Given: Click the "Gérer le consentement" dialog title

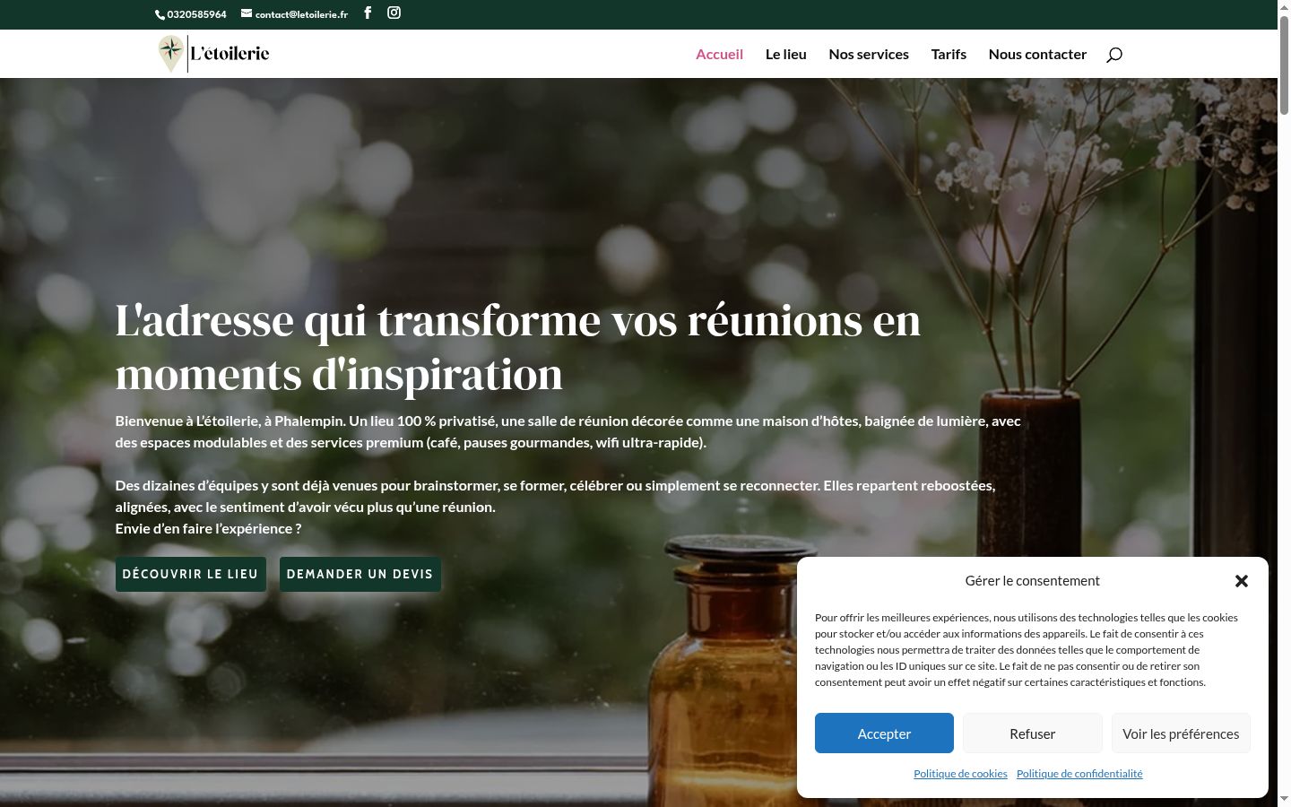Looking at the screenshot, I should click(x=1033, y=581).
